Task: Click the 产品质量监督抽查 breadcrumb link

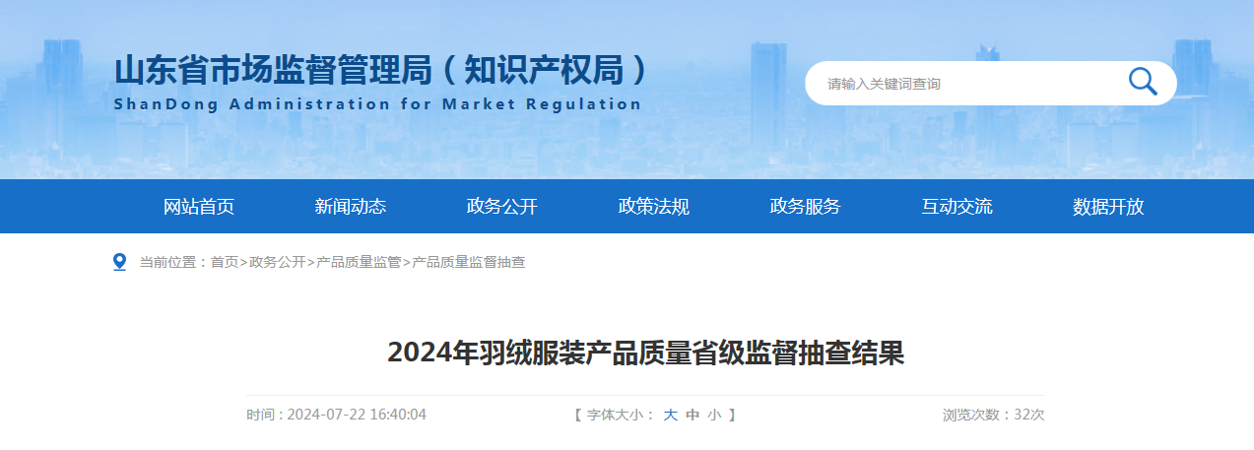Action: pyautogui.click(x=469, y=263)
